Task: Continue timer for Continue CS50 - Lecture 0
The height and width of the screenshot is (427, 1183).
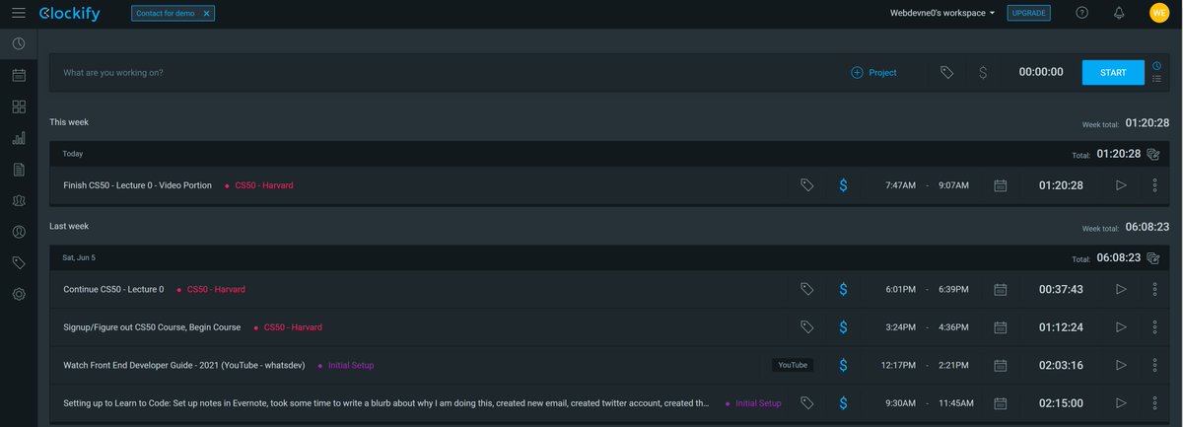Action: pos(1121,290)
